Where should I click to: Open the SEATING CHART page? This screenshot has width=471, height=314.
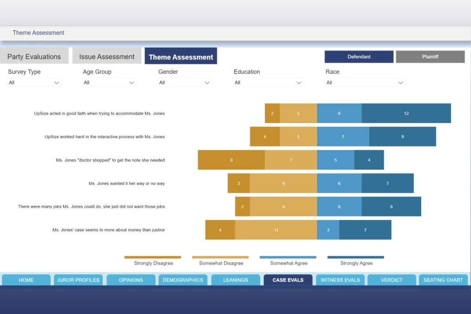coord(443,280)
